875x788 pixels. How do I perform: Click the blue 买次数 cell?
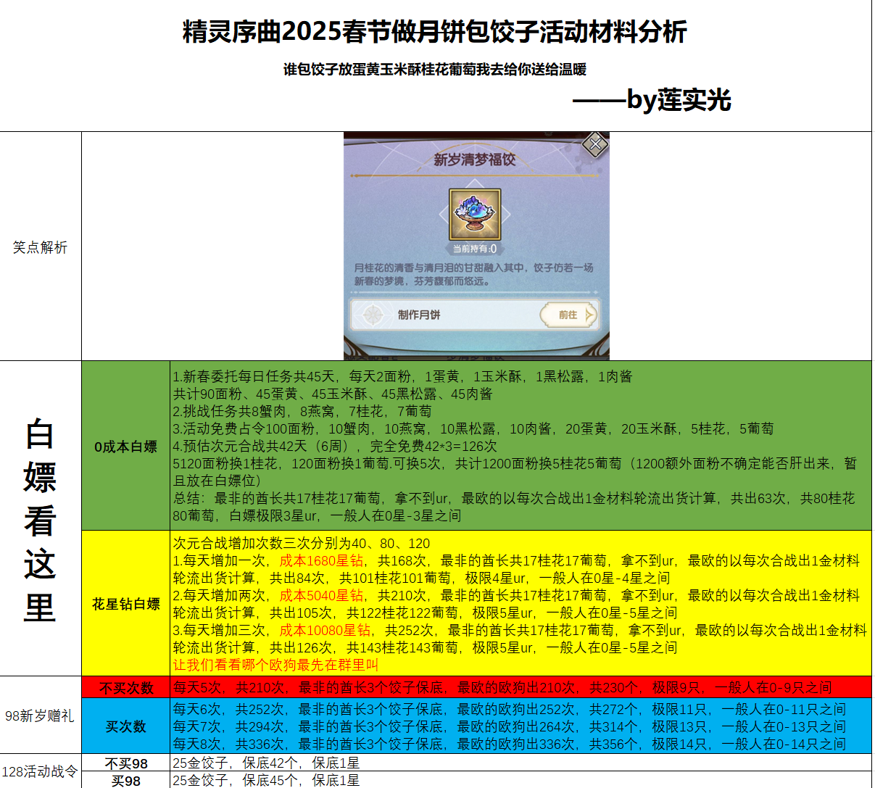click(125, 726)
